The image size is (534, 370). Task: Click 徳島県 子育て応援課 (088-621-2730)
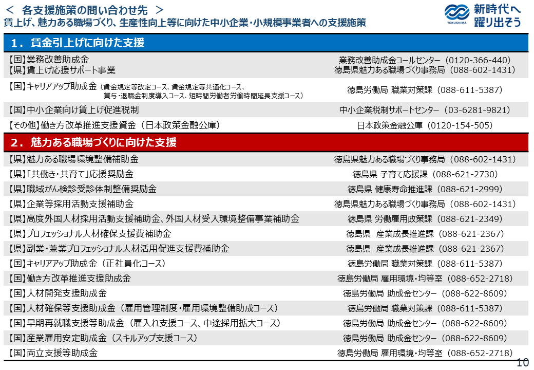coord(425,174)
